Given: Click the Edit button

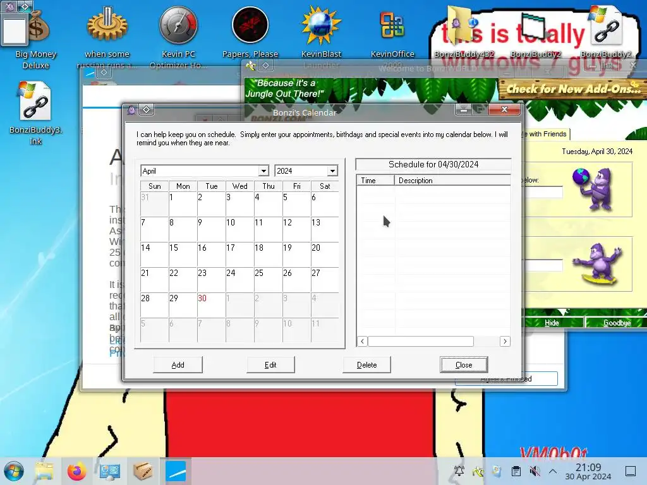Looking at the screenshot, I should pos(270,364).
